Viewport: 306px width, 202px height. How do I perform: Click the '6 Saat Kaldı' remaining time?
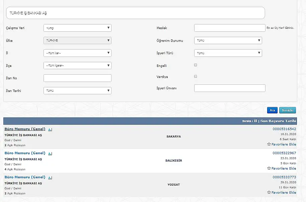tap(288, 139)
